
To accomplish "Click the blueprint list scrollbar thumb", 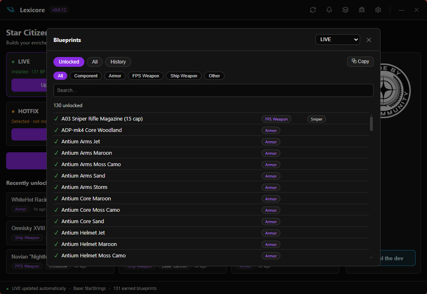I will click(371, 124).
